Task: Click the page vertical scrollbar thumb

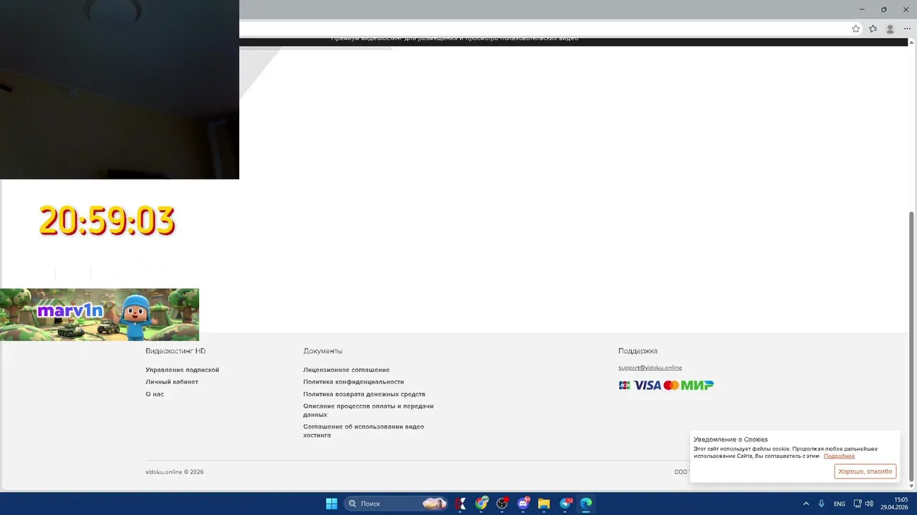Action: pyautogui.click(x=911, y=345)
